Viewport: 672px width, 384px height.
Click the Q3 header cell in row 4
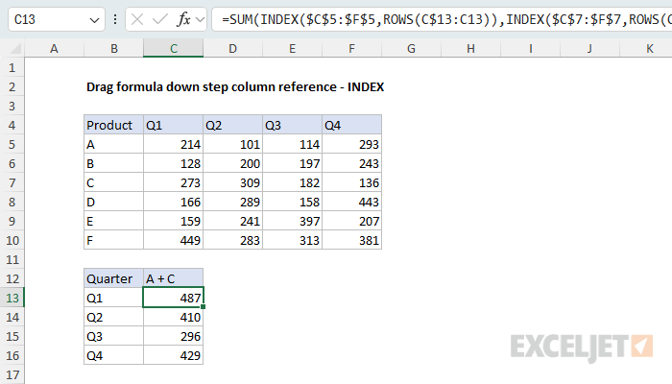[292, 125]
